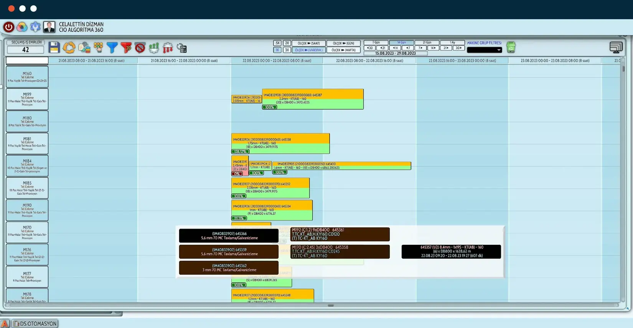Toggle the .5X zoom level

(277, 43)
